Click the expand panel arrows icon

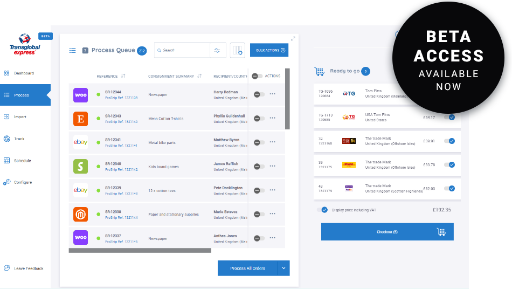point(293,38)
